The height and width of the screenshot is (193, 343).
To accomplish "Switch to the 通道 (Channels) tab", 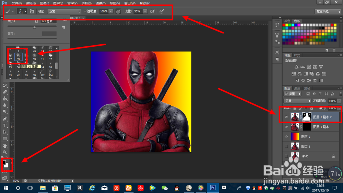I will click(297, 88).
